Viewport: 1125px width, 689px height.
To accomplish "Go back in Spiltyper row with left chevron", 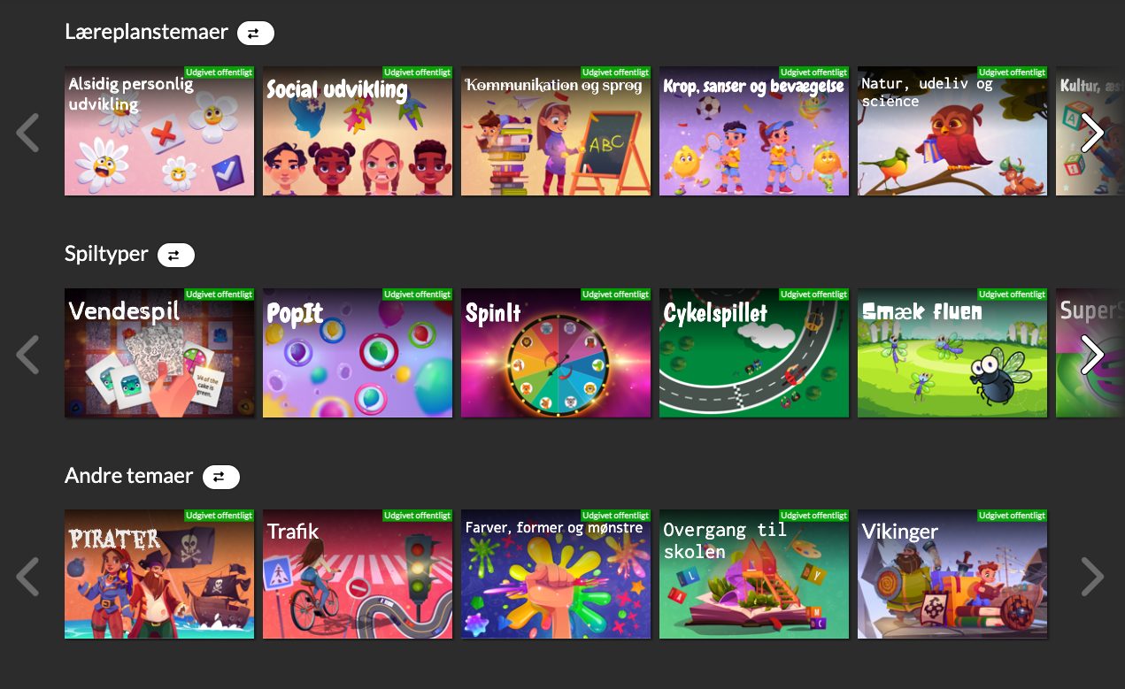I will (27, 354).
